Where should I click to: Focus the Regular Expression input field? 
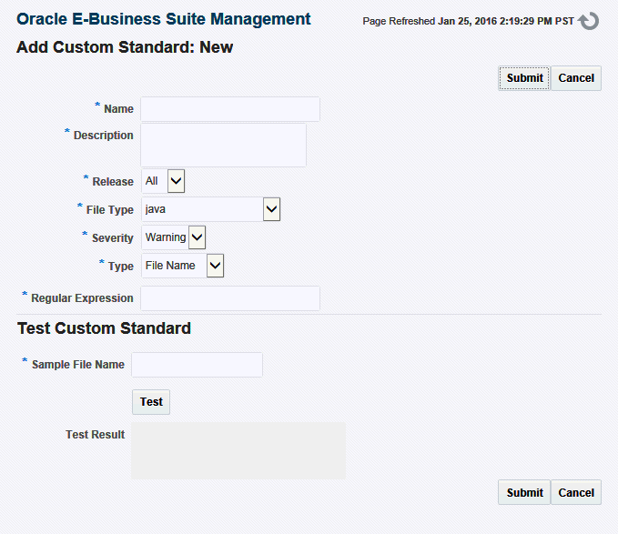pos(230,298)
